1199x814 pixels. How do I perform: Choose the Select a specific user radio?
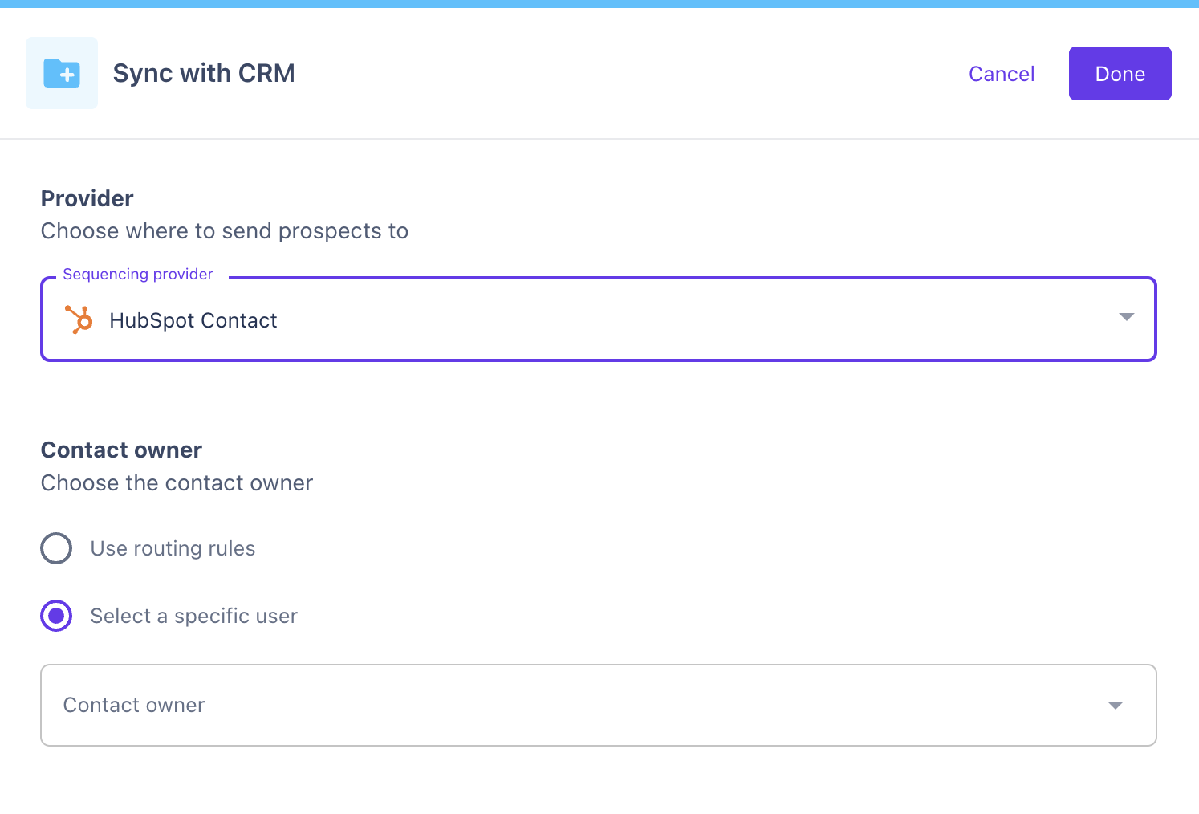point(56,616)
